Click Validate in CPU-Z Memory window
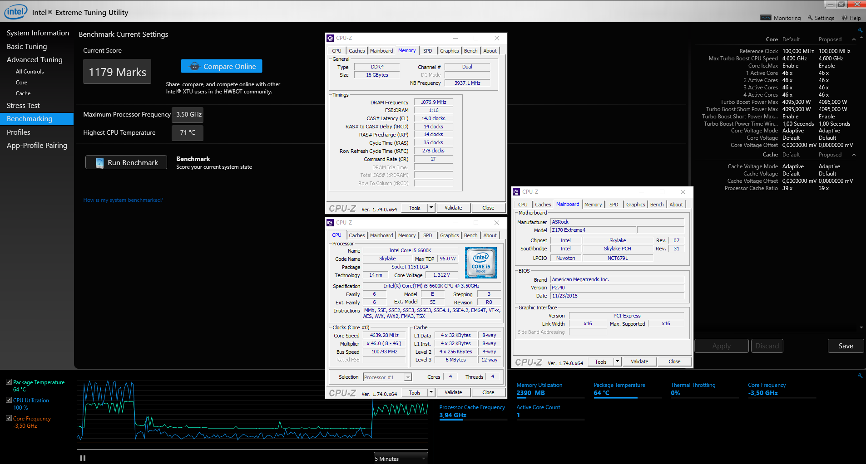Viewport: 866px width, 464px height. [453, 208]
